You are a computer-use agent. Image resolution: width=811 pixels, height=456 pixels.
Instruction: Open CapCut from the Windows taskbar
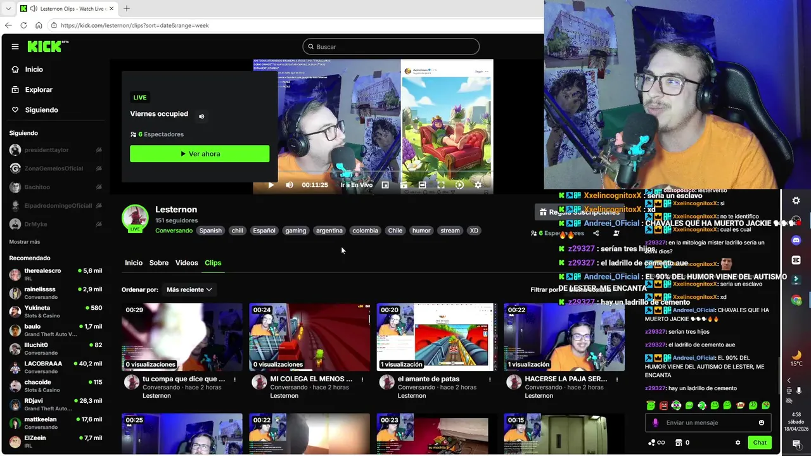[x=796, y=260]
